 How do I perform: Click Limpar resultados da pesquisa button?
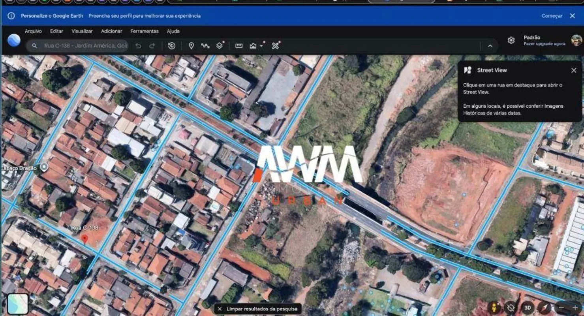click(x=258, y=309)
